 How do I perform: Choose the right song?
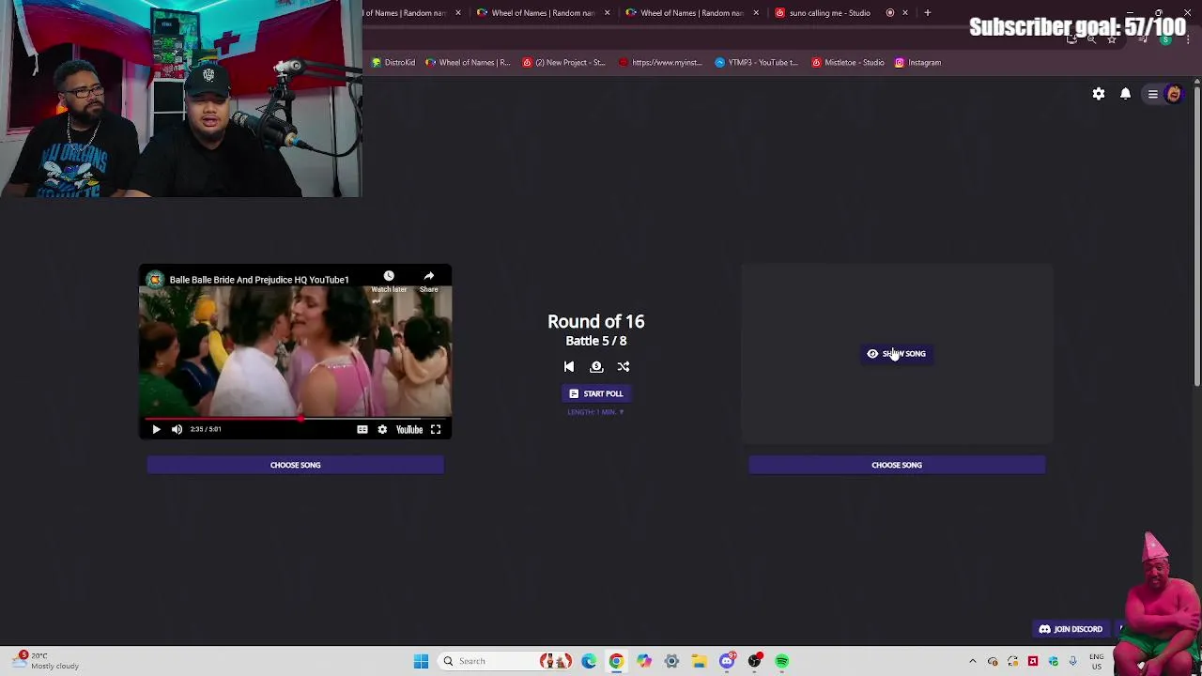pos(896,465)
